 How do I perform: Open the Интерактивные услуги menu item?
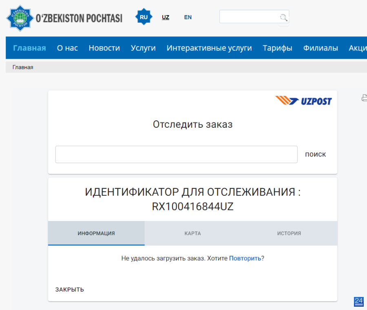pyautogui.click(x=209, y=48)
